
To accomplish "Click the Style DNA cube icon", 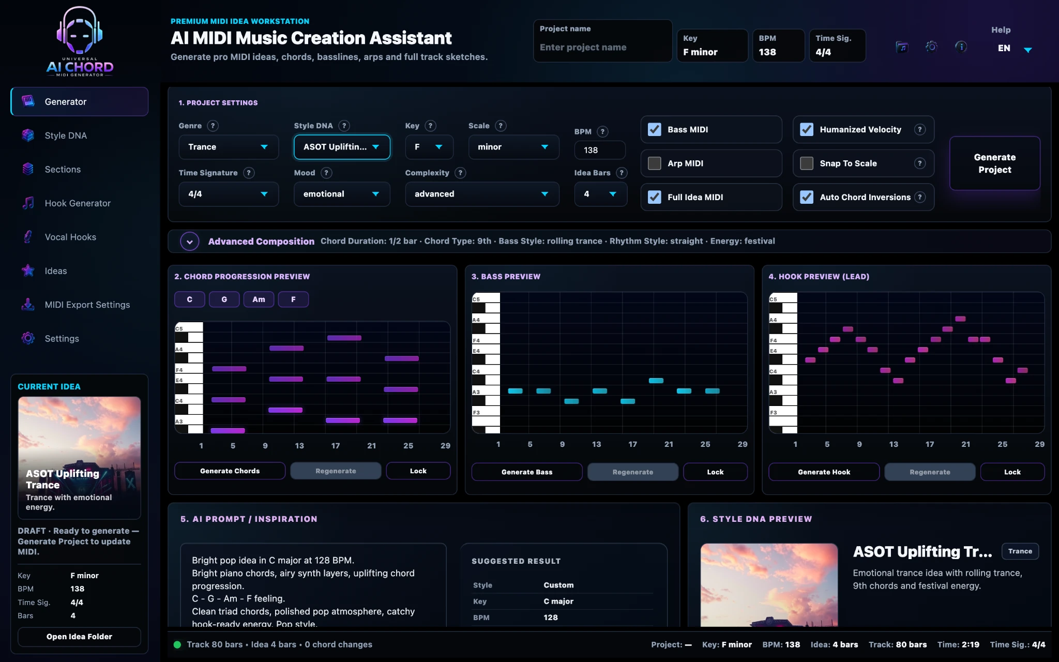I will pos(28,136).
